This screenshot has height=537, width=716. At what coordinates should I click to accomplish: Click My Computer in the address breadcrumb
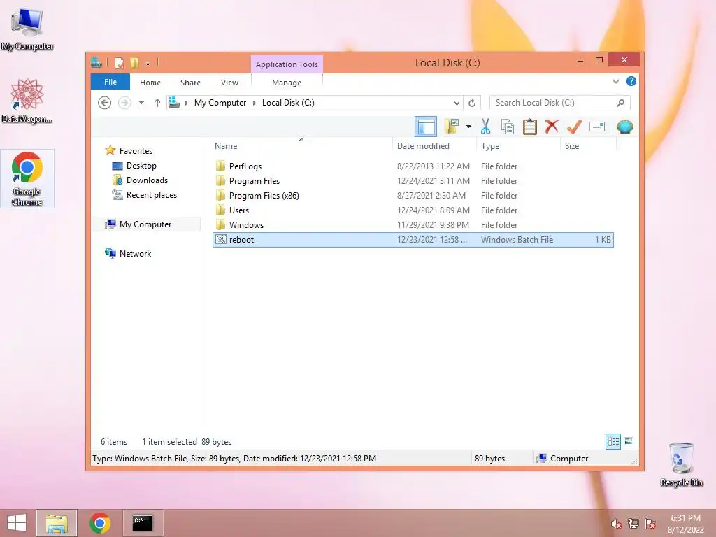pos(220,103)
